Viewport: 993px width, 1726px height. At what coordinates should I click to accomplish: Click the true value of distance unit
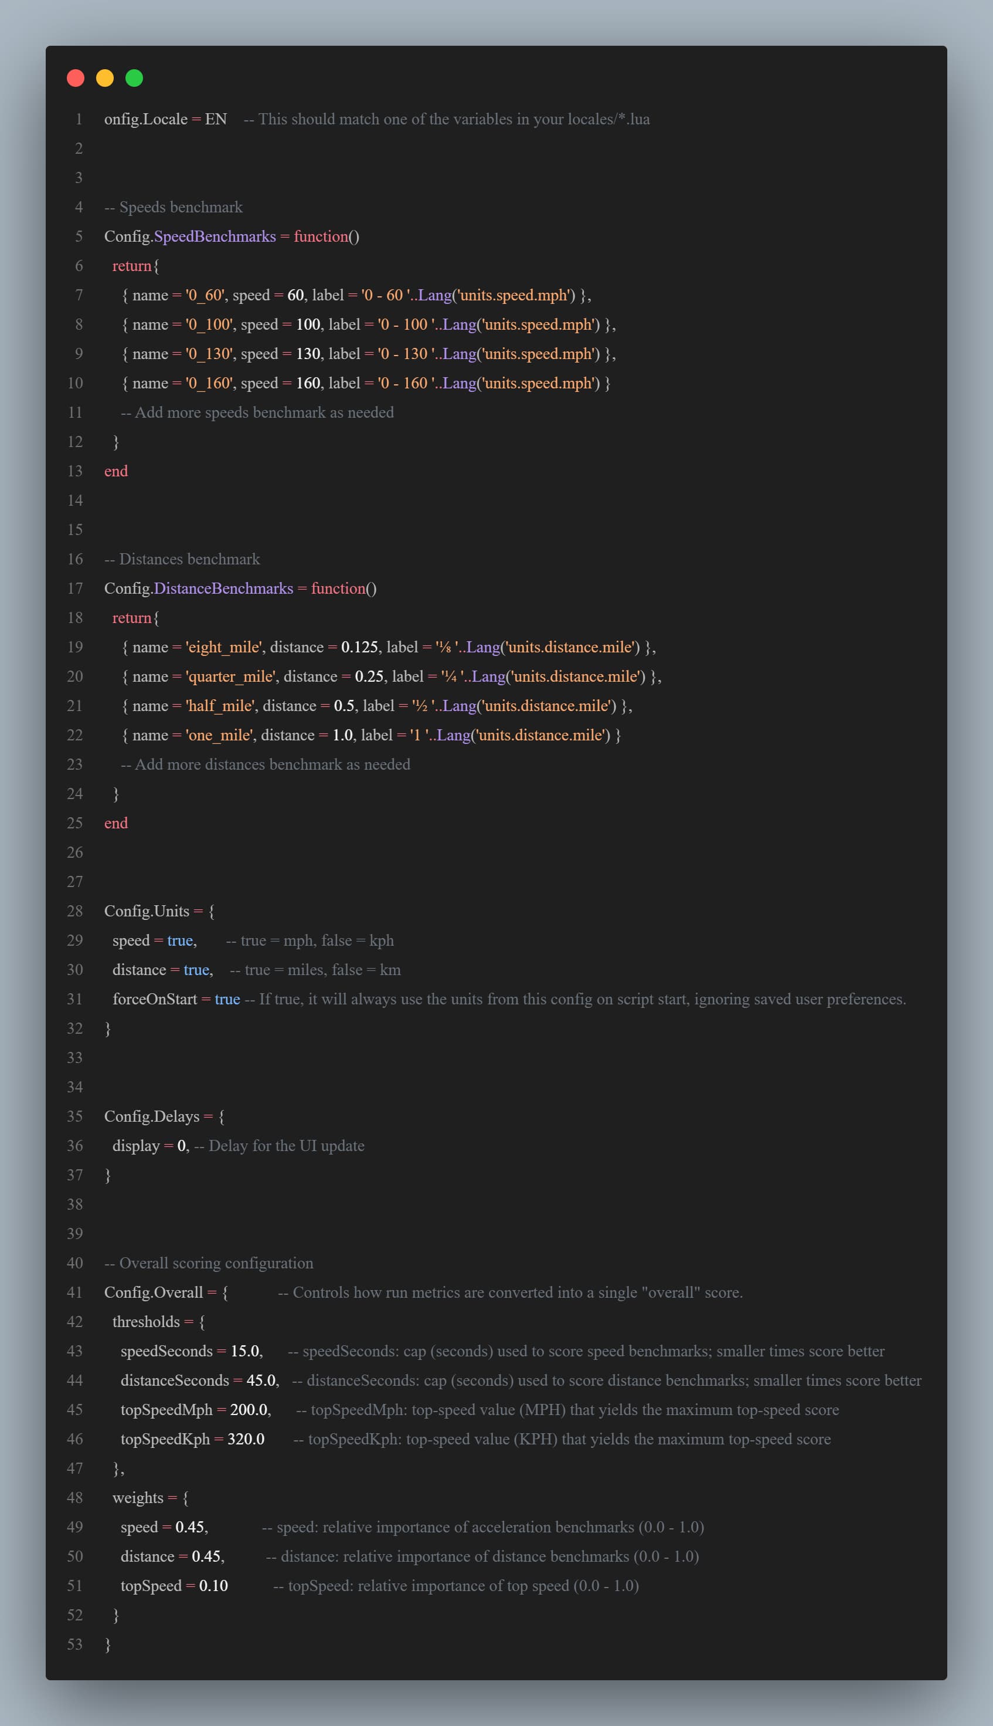coord(196,970)
